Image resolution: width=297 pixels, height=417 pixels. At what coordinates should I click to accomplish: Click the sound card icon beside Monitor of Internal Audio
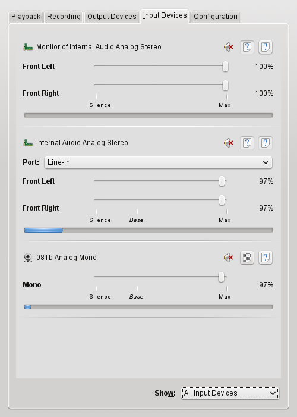point(28,47)
